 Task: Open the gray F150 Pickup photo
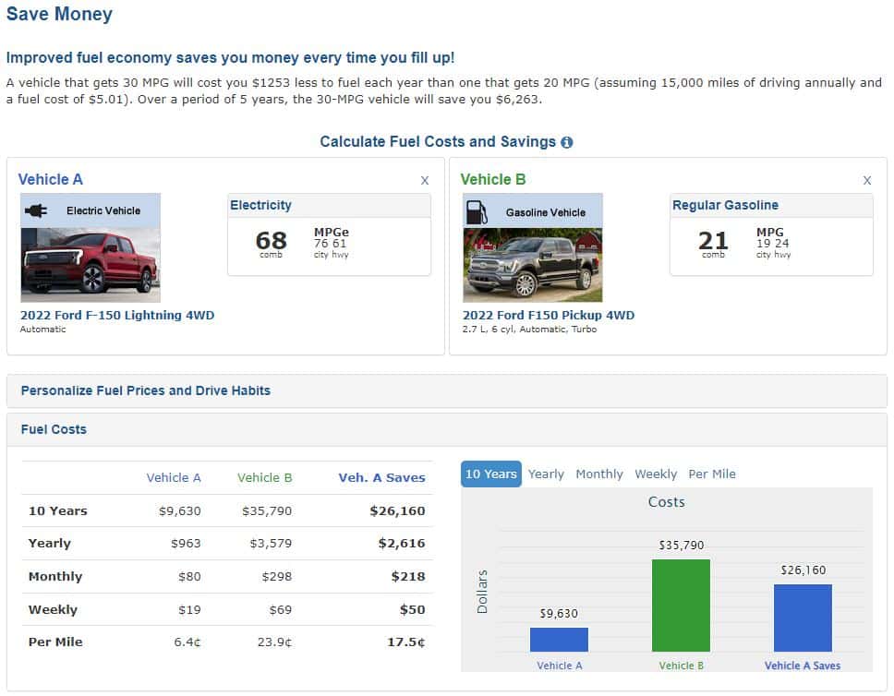pos(533,265)
